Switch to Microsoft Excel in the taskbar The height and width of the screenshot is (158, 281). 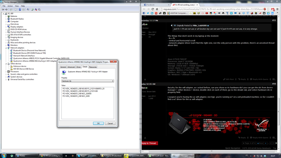point(159,156)
